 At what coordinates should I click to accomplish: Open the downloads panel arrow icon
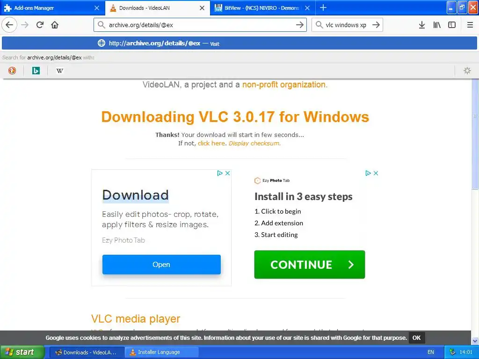pyautogui.click(x=422, y=25)
